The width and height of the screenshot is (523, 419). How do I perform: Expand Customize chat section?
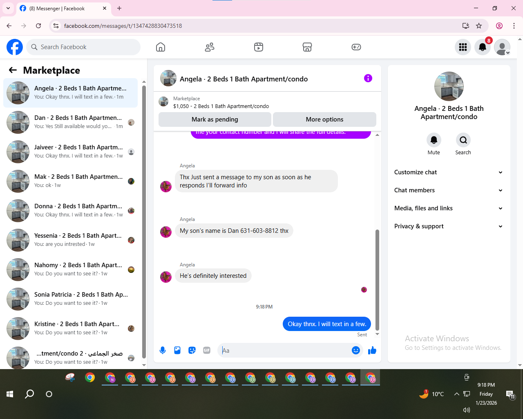click(449, 172)
